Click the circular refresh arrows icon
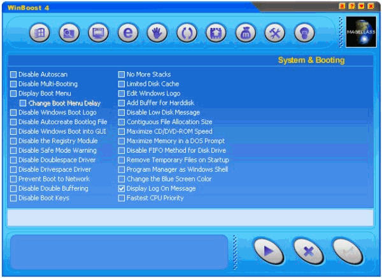 tap(187, 33)
